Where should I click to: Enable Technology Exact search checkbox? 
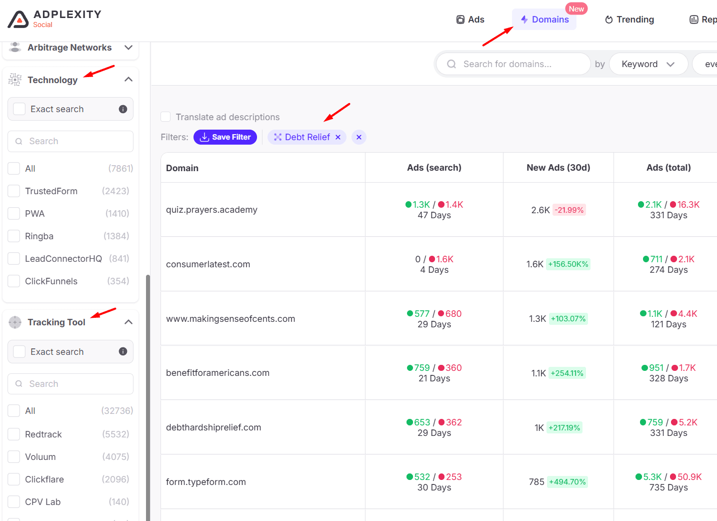tap(19, 109)
